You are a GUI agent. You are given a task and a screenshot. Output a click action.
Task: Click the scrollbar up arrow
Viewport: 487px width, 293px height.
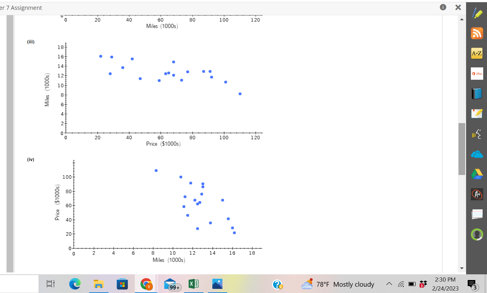462,19
